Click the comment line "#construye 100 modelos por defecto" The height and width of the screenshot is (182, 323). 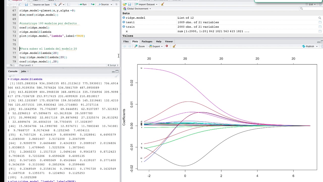[48, 23]
